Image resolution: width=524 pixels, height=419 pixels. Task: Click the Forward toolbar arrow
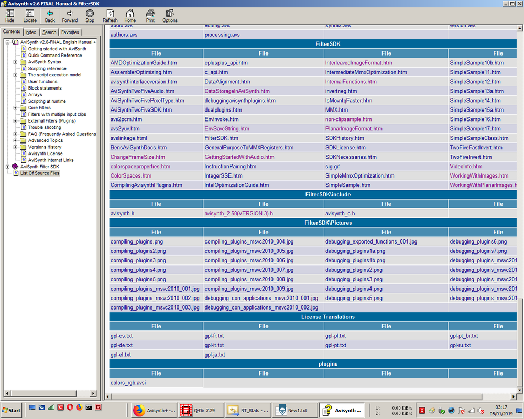(x=70, y=16)
